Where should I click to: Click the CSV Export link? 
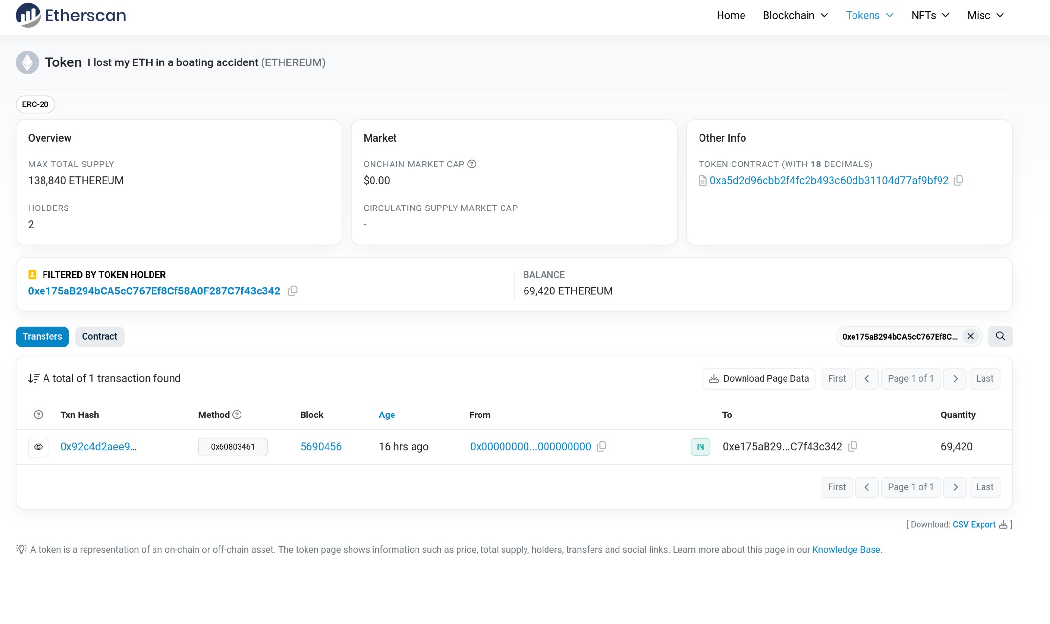[974, 524]
